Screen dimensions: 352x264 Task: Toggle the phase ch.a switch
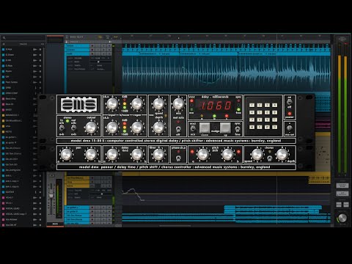pos(178,158)
